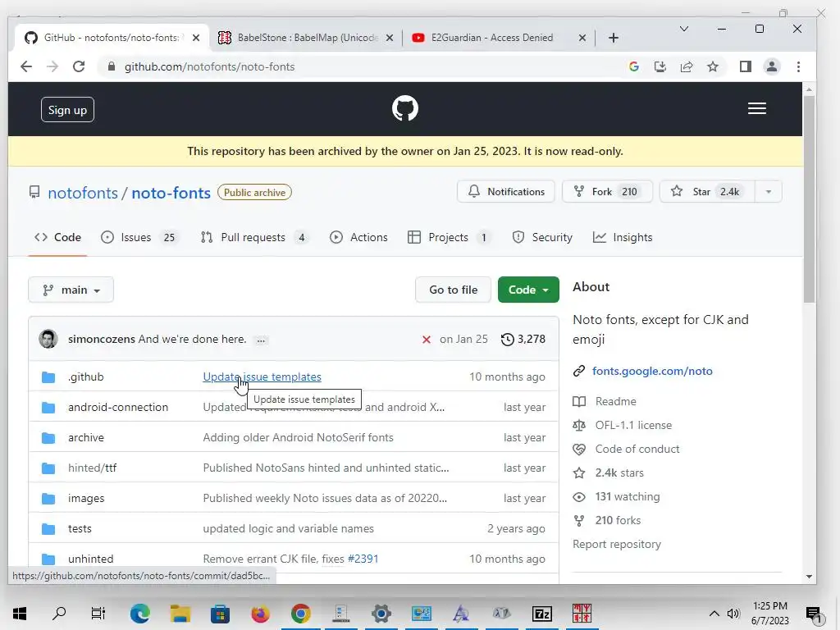Open commit history 3,278 clock icon
840x630 pixels.
click(523, 339)
